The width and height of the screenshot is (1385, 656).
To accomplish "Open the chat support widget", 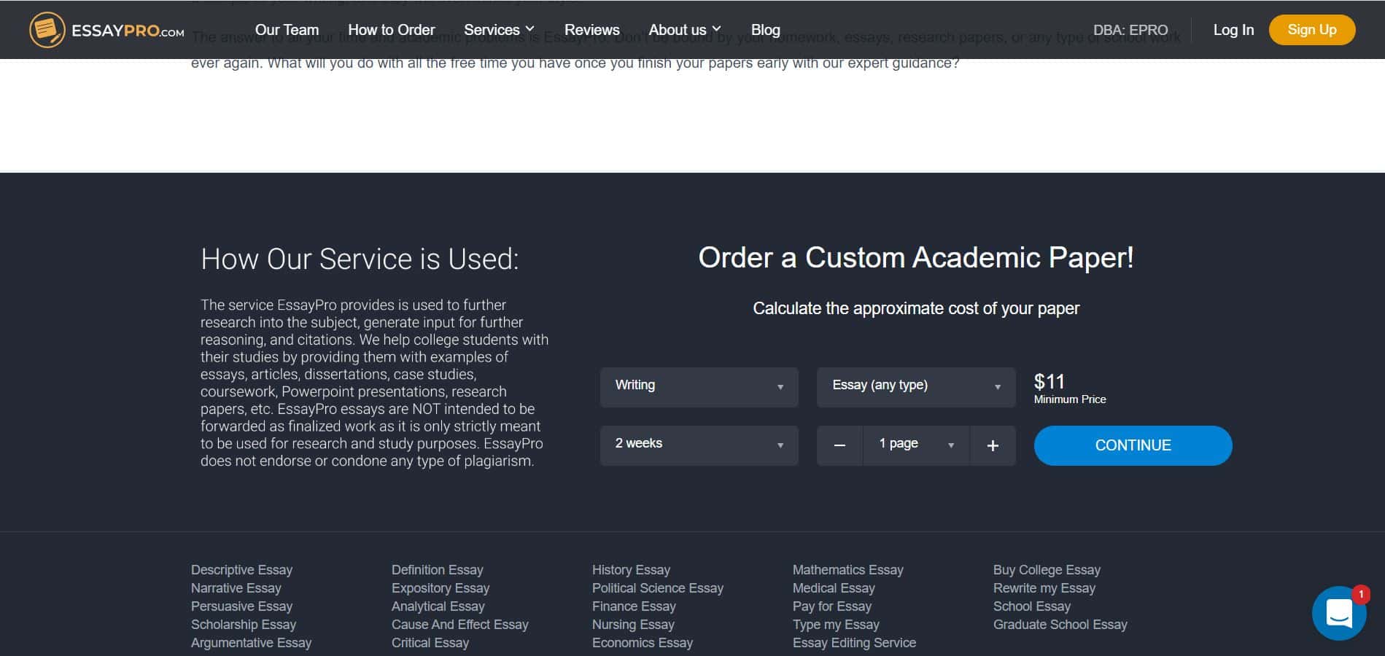I will point(1338,613).
